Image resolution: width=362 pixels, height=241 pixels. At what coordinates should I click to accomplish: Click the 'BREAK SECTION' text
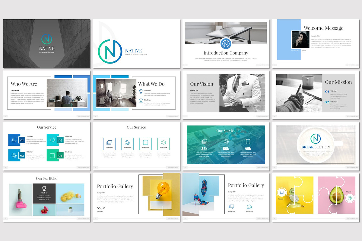316,147
